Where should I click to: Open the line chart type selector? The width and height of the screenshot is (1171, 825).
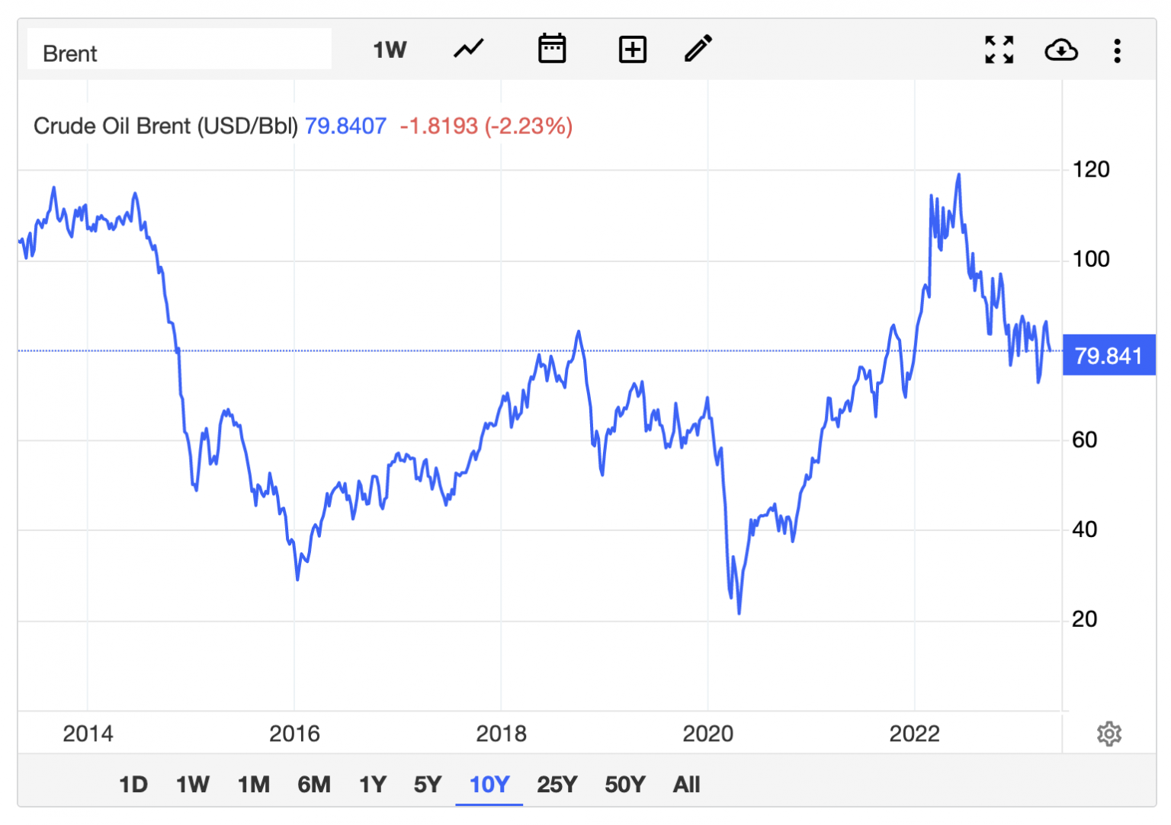(x=468, y=49)
